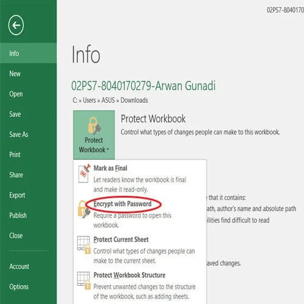The height and width of the screenshot is (304, 304).
Task: Click the Encrypt with Password lock-and-key icon
Action: pos(84,209)
